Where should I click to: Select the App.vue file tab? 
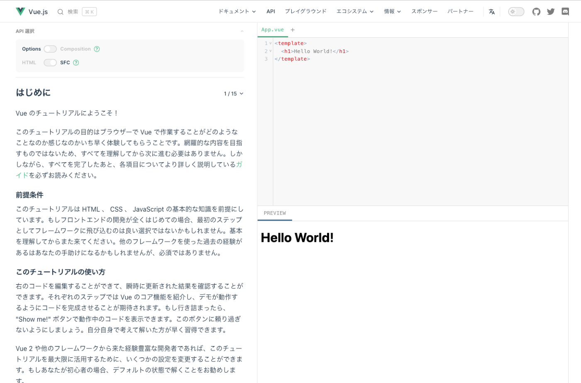[273, 30]
